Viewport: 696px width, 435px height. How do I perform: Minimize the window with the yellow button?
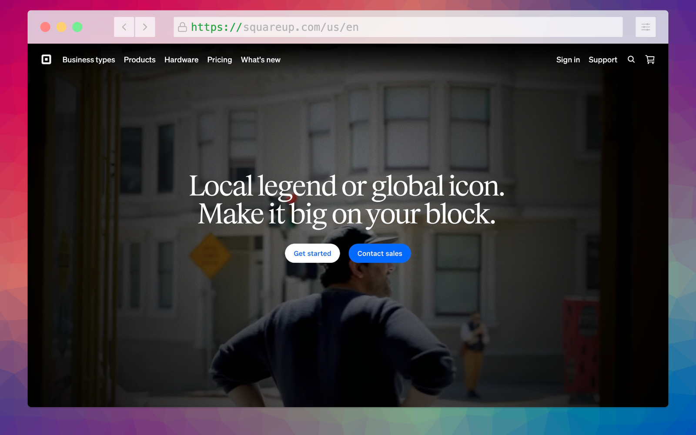[61, 27]
